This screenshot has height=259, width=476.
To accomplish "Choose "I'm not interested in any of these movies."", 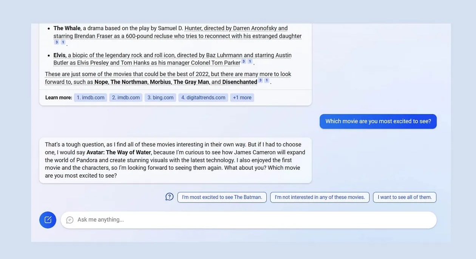I will point(320,197).
